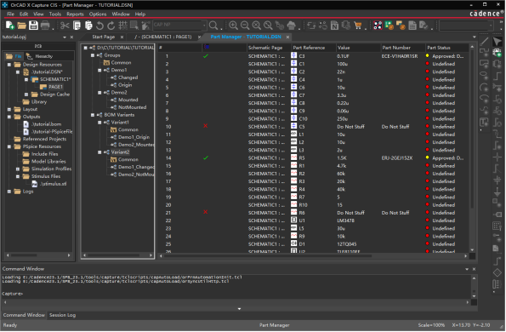Click the Undo arrow icon
506x332 pixels.
click(99, 26)
